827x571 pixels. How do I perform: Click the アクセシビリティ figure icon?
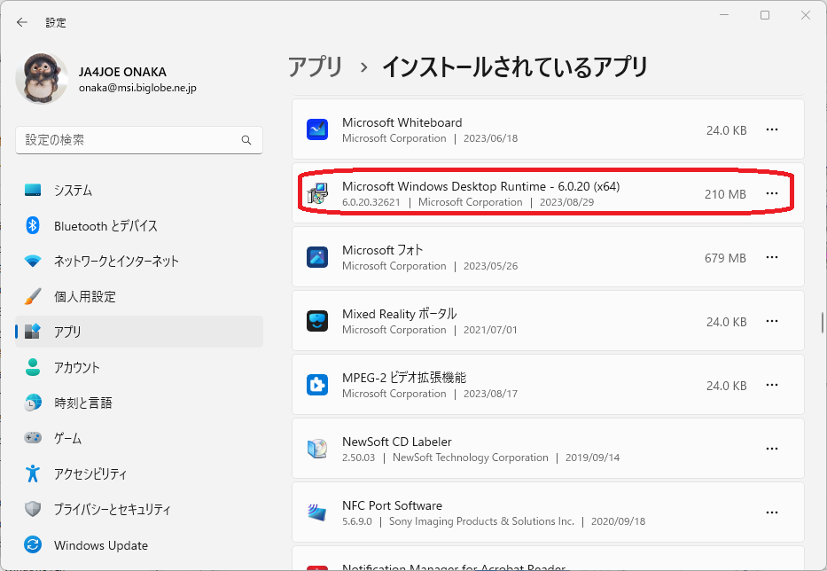click(x=33, y=473)
